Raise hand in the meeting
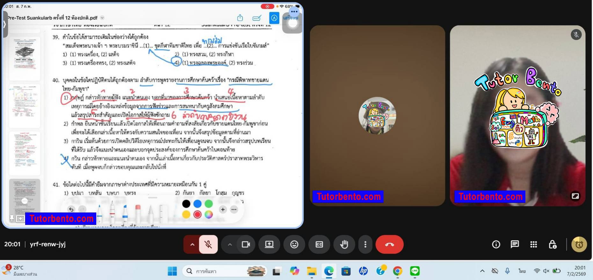The width and height of the screenshot is (593, 280). pyautogui.click(x=344, y=244)
